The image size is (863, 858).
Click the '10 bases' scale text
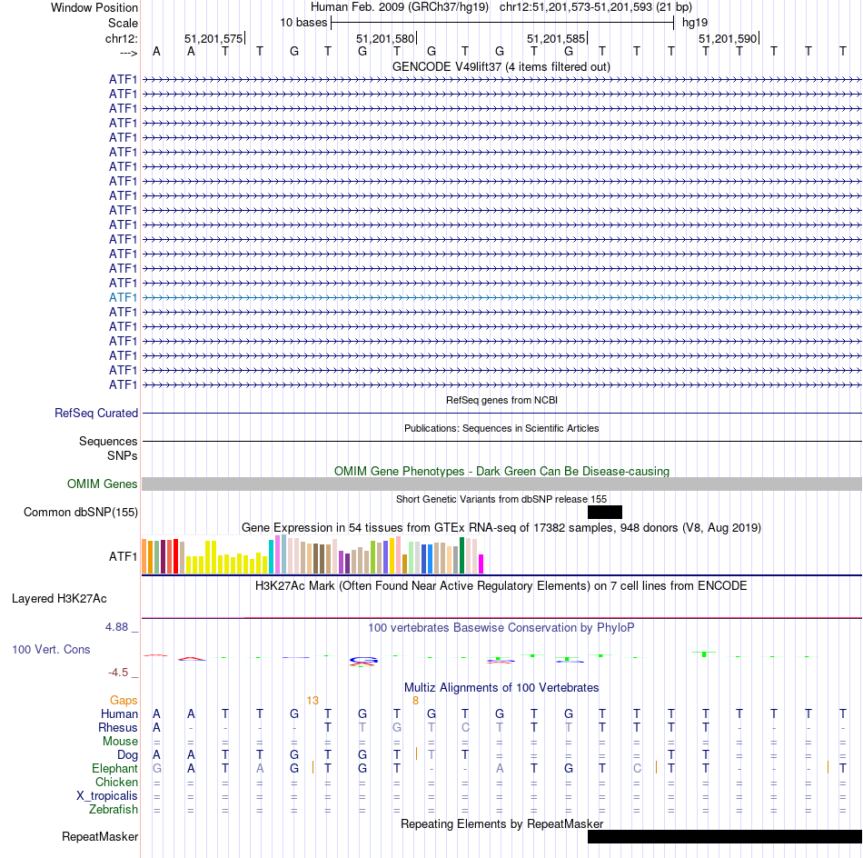pos(303,23)
